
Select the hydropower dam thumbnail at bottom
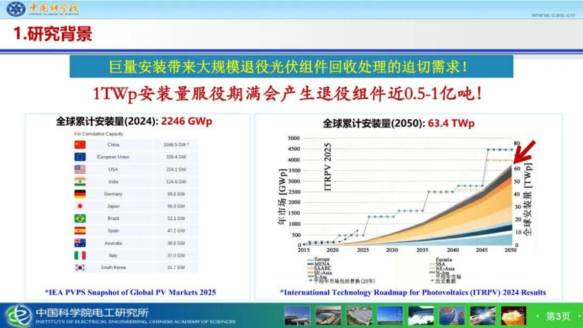[x=420, y=316]
